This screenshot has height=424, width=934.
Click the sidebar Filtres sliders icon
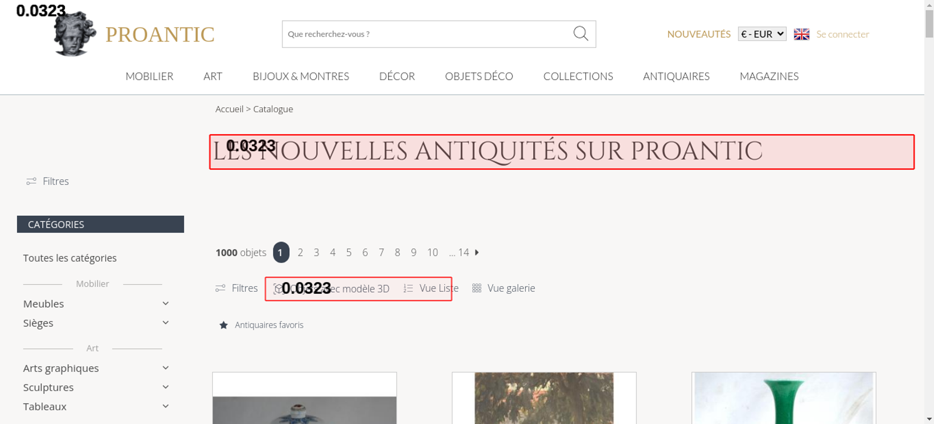click(31, 181)
